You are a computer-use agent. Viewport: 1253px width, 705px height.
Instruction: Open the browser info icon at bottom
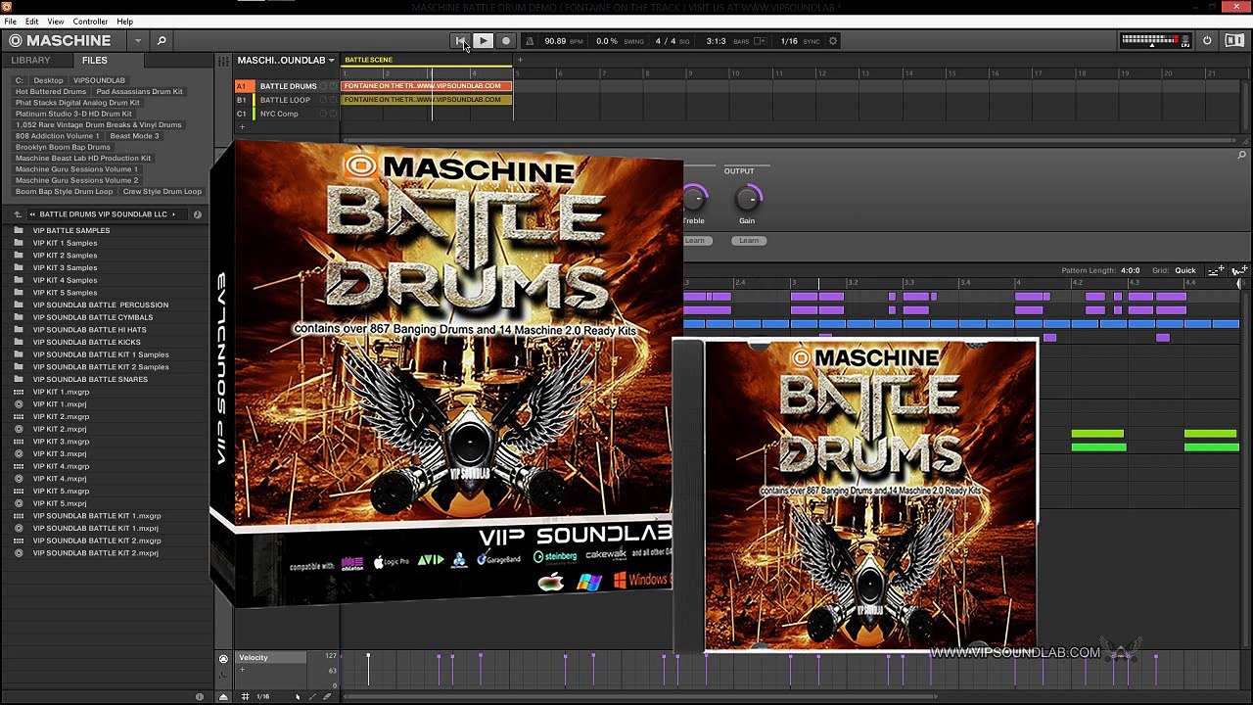coord(200,697)
